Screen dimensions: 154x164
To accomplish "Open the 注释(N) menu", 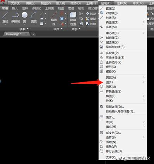I will 122,3.
